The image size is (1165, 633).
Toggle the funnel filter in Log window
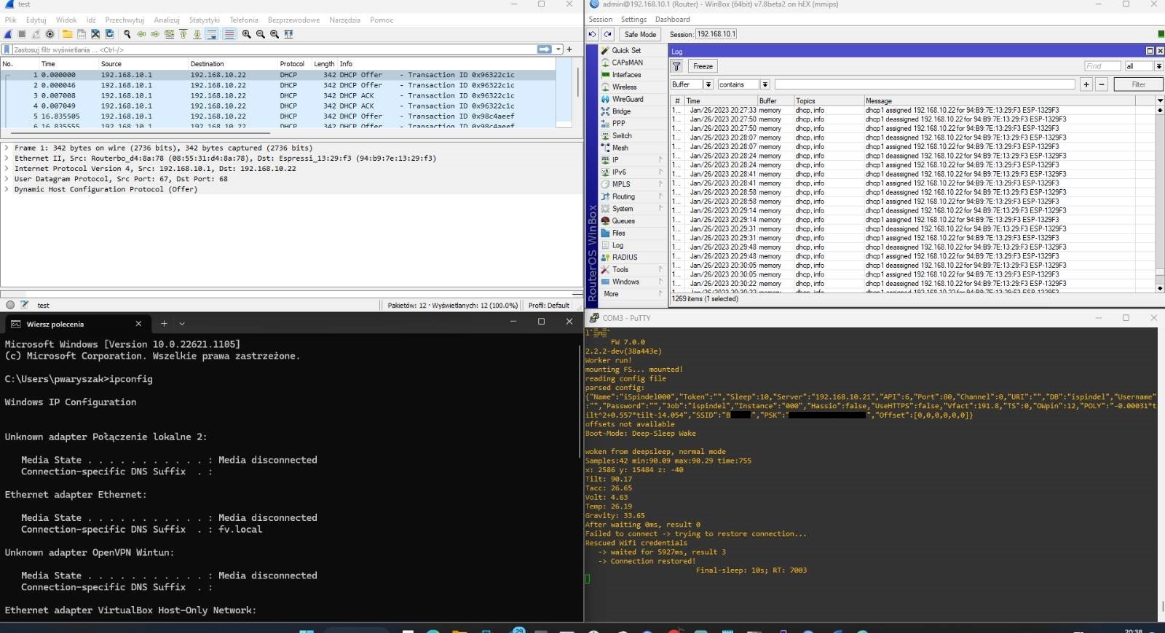tap(676, 66)
